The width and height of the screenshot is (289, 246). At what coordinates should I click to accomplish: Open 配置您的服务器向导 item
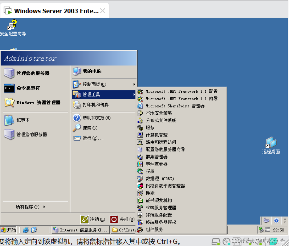(x=181, y=149)
